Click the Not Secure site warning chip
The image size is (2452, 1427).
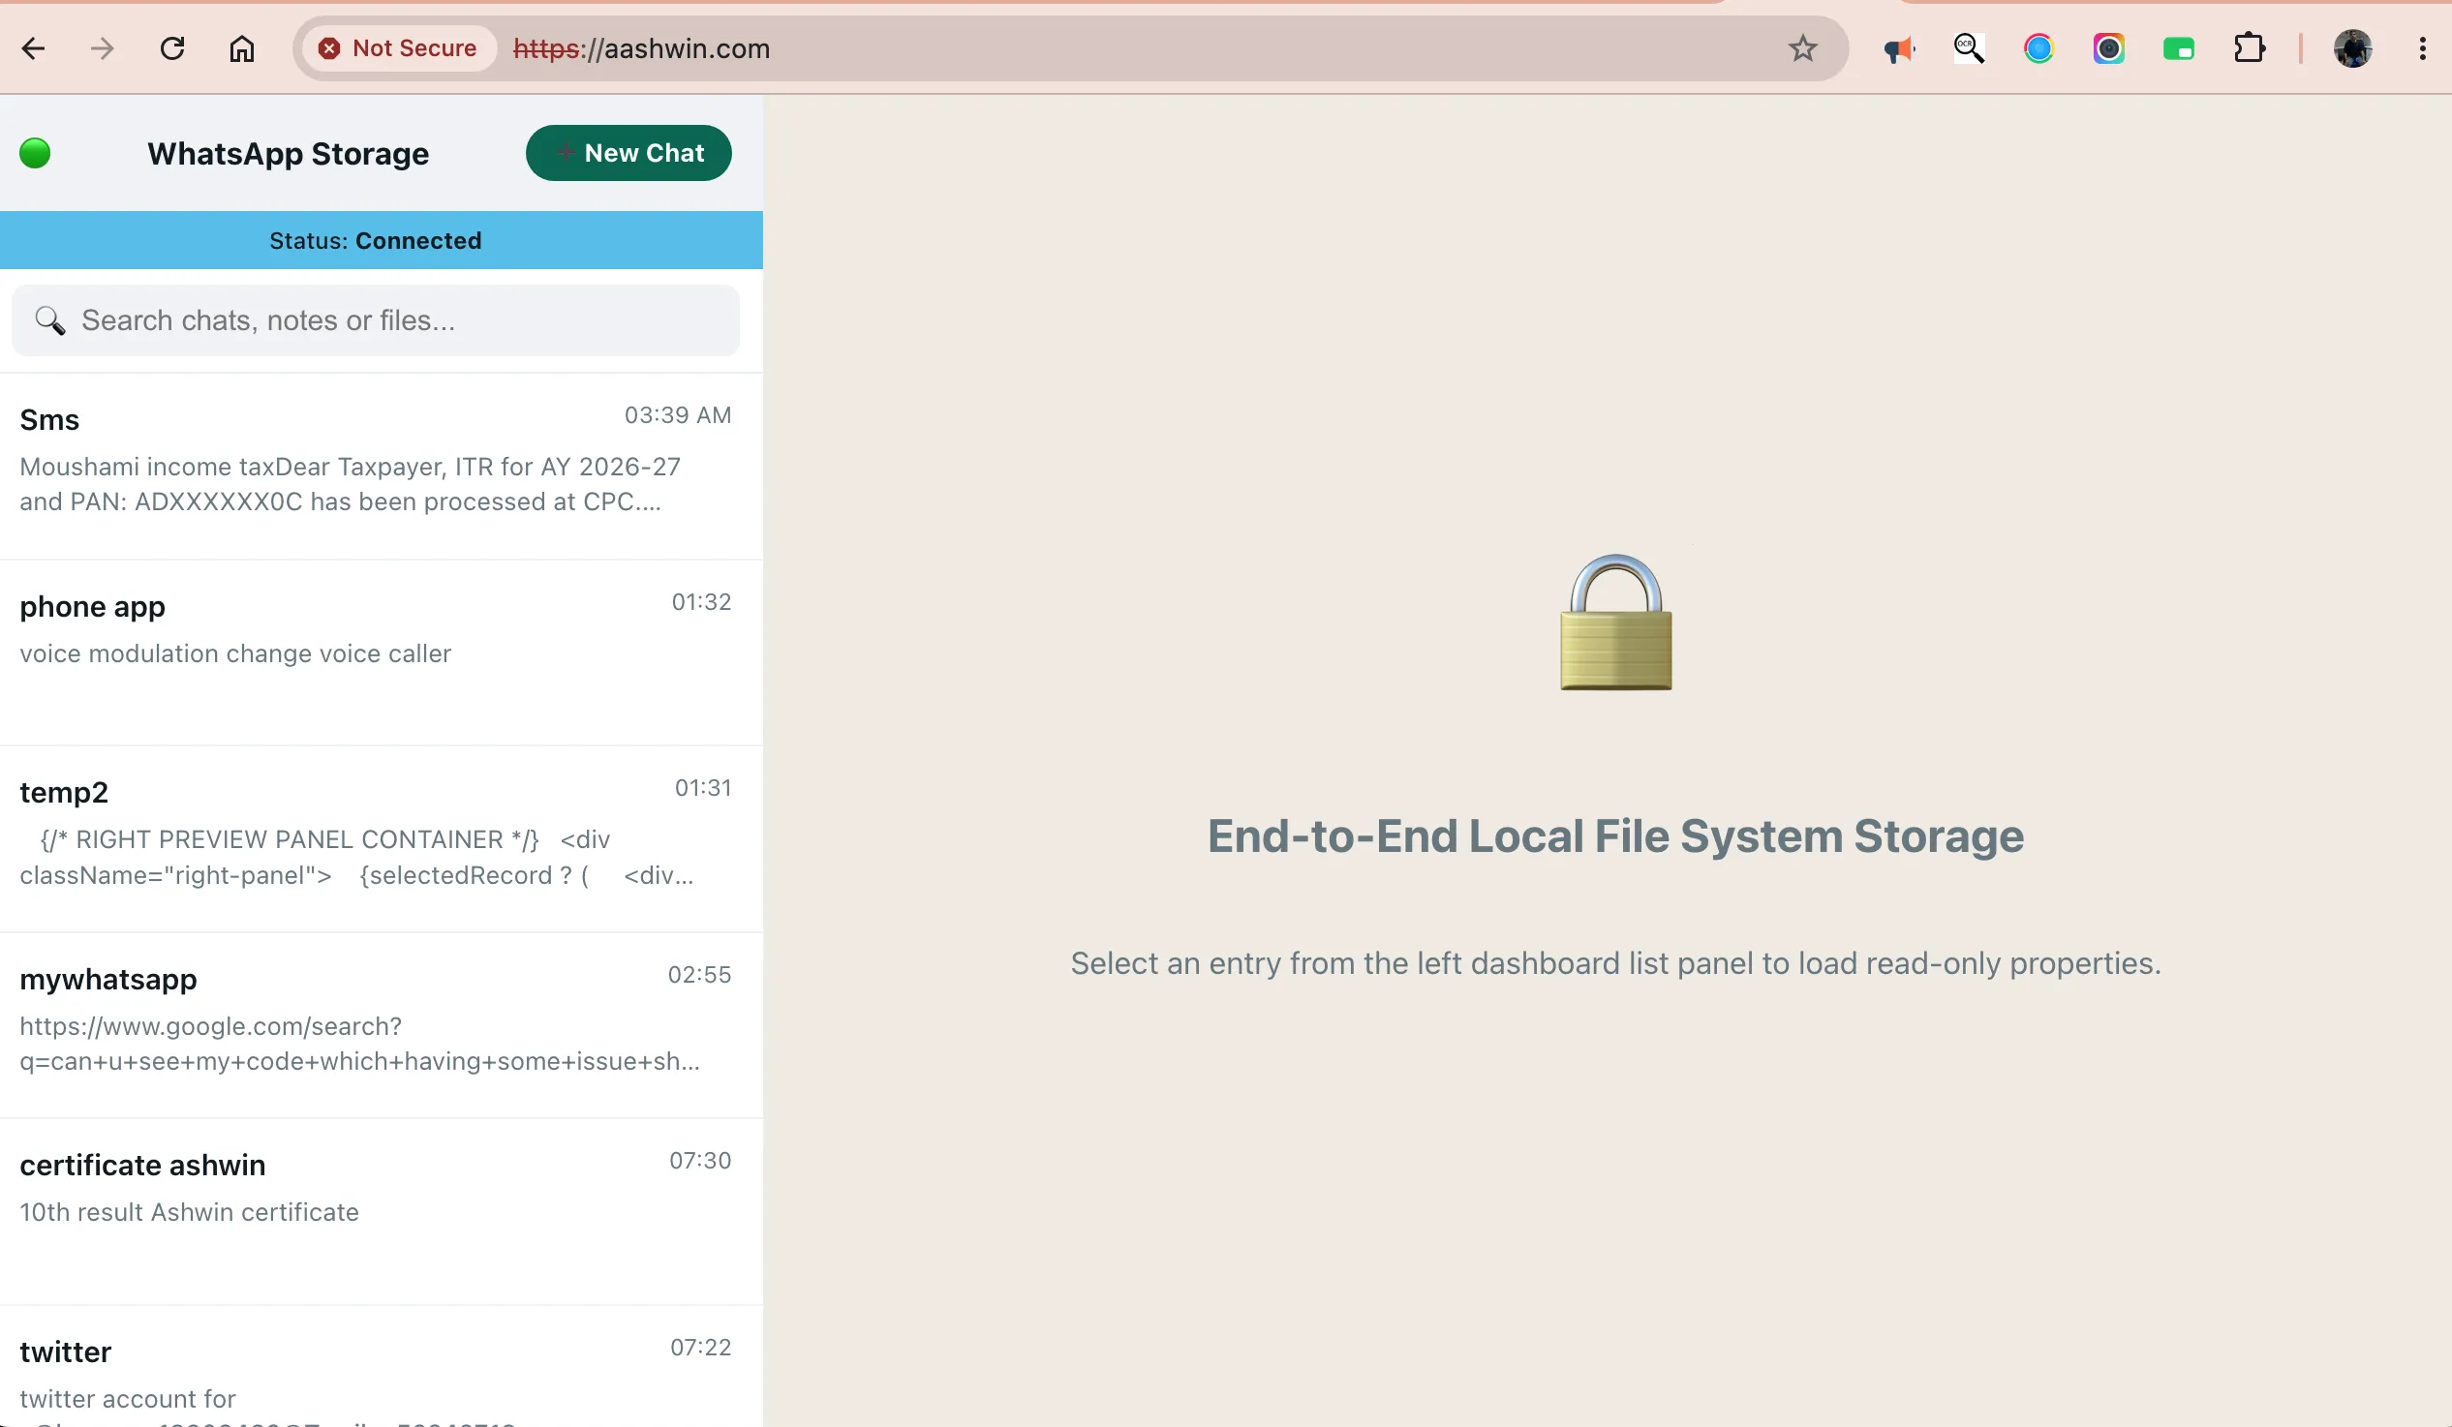coord(398,48)
